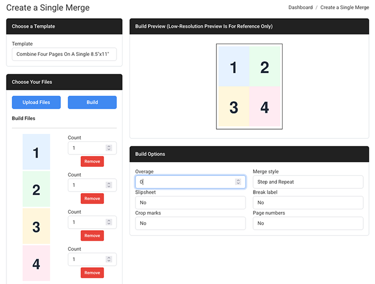Viewport: 375px width, 284px height.
Task: Expand the Break label dropdown
Action: [x=308, y=203]
